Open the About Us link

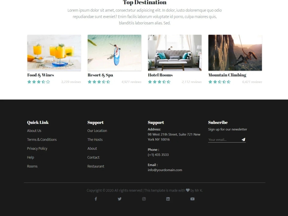[x=34, y=130]
